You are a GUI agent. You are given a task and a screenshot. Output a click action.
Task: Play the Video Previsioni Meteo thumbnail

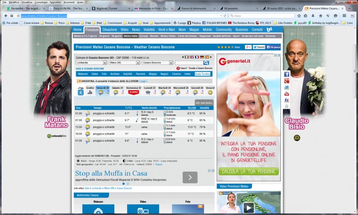click(248, 207)
